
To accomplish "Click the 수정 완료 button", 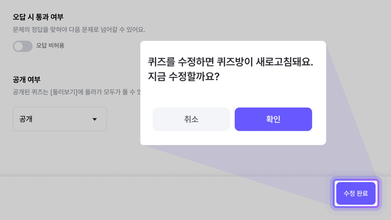I will coord(356,194).
